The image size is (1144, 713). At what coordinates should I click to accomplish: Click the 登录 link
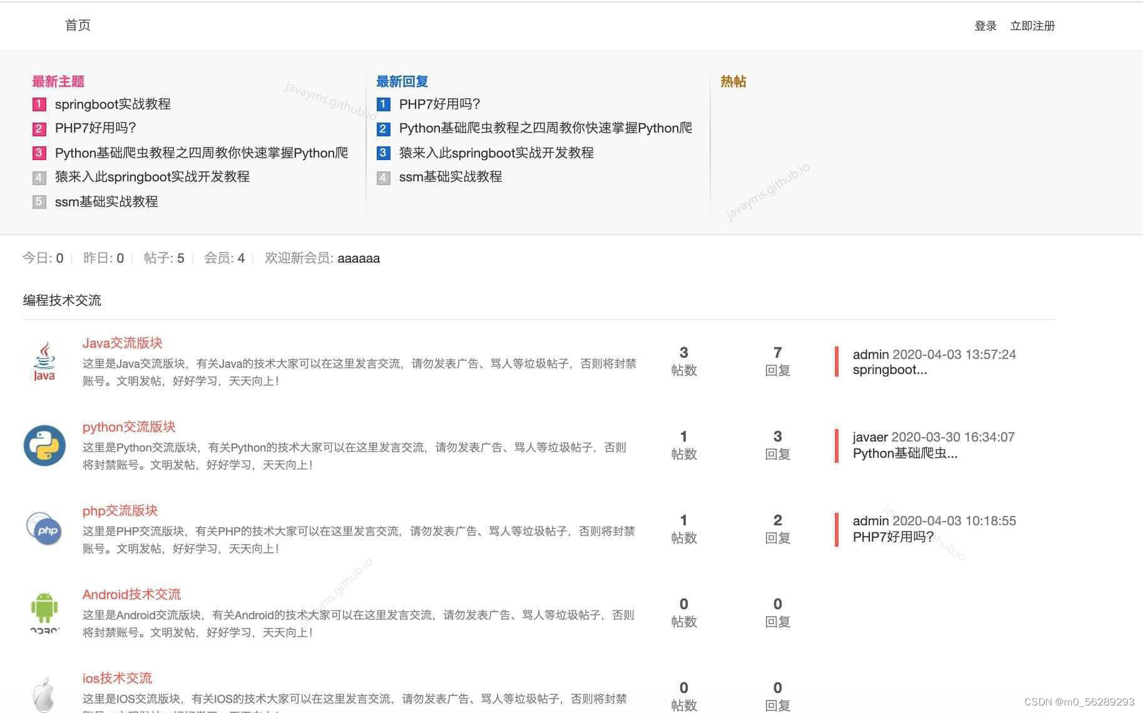[985, 26]
